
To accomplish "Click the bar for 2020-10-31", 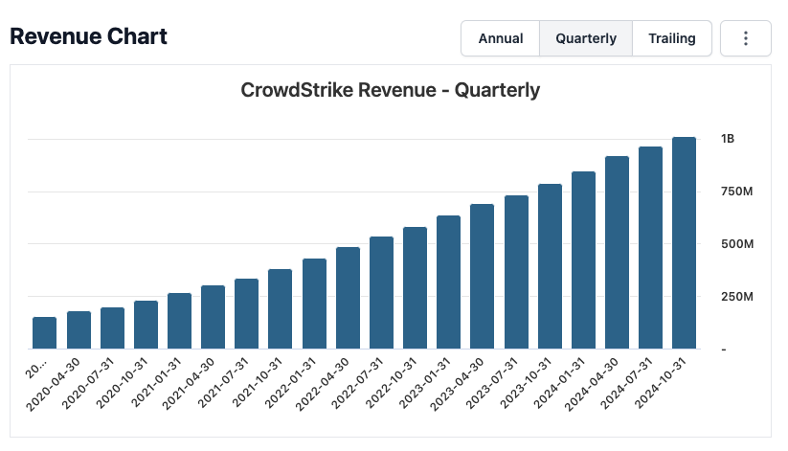I will point(146,325).
